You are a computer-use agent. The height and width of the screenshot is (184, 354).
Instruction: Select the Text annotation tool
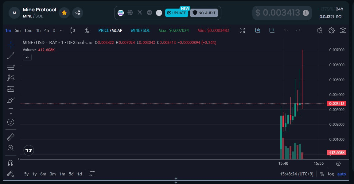[x=11, y=111]
